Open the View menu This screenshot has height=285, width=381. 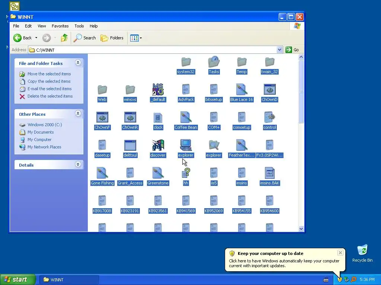pyautogui.click(x=42, y=26)
